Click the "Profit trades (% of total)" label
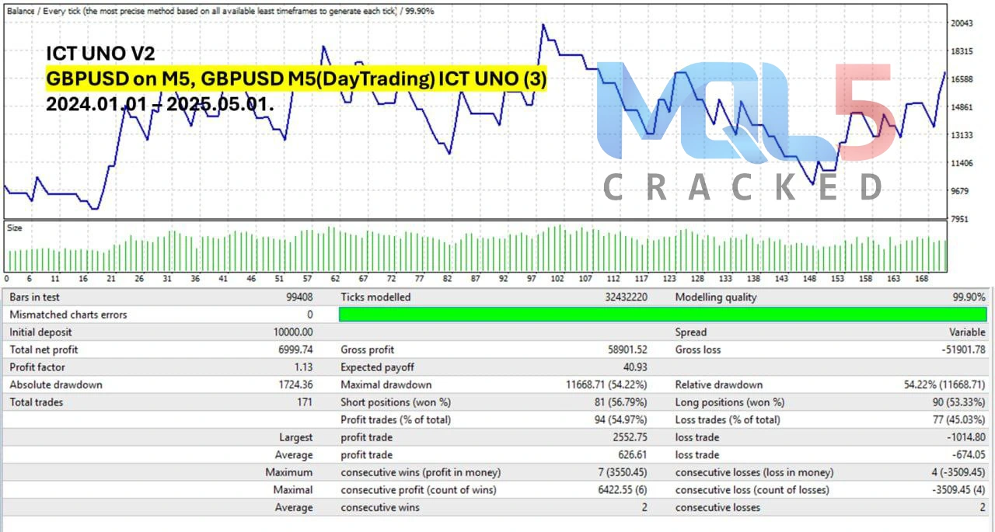Screen dimensions: 995x532 [x=396, y=419]
